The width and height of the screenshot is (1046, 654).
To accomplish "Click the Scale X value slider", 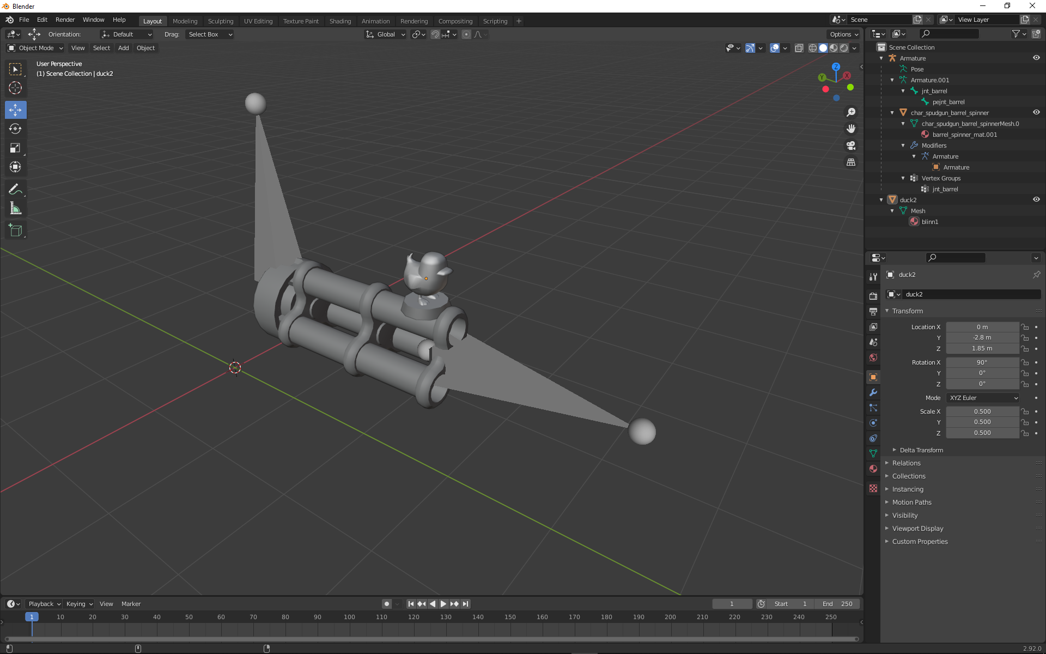I will pyautogui.click(x=982, y=411).
